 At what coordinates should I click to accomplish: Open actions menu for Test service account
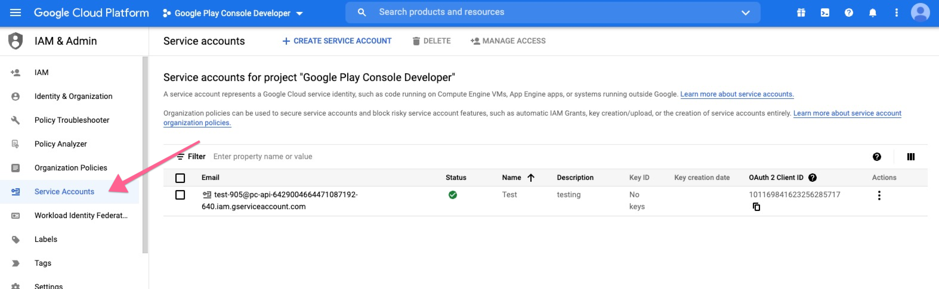tap(879, 195)
